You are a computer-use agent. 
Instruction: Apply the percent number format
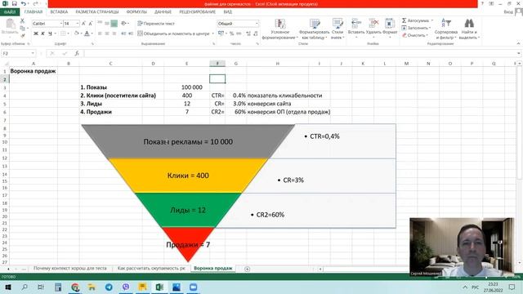(x=231, y=33)
